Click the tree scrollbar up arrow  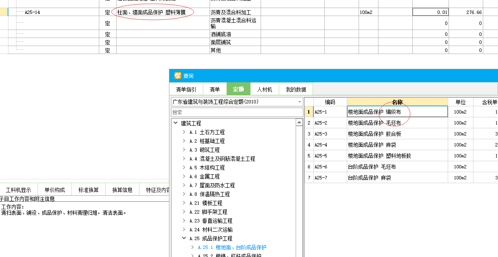point(299,122)
